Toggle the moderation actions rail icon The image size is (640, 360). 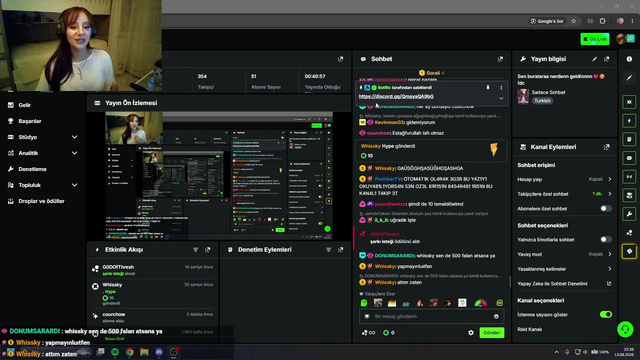click(629, 139)
